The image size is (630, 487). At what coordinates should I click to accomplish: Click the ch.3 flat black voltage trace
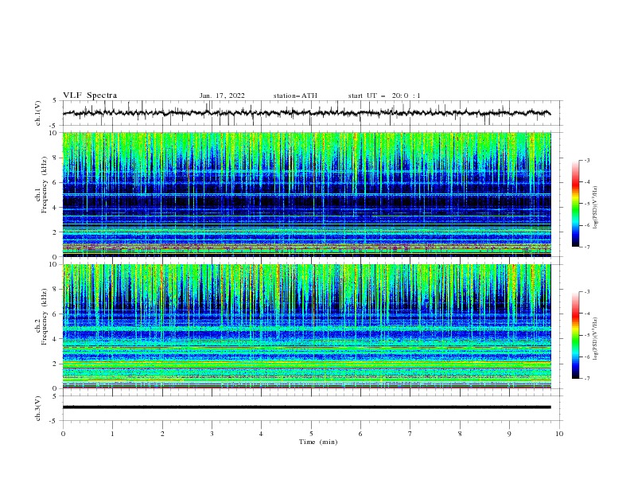pos(306,407)
